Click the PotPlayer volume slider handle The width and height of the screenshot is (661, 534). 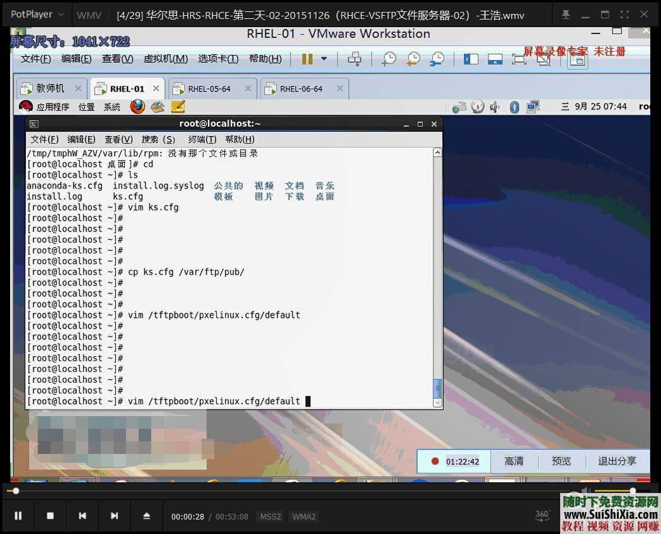pyautogui.click(x=633, y=490)
